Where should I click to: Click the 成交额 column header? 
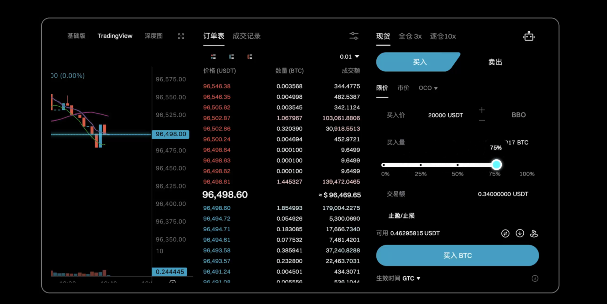pos(351,71)
